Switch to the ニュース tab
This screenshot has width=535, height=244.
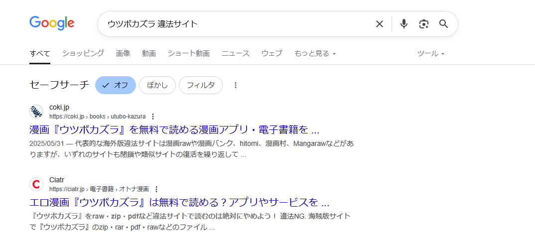[236, 54]
